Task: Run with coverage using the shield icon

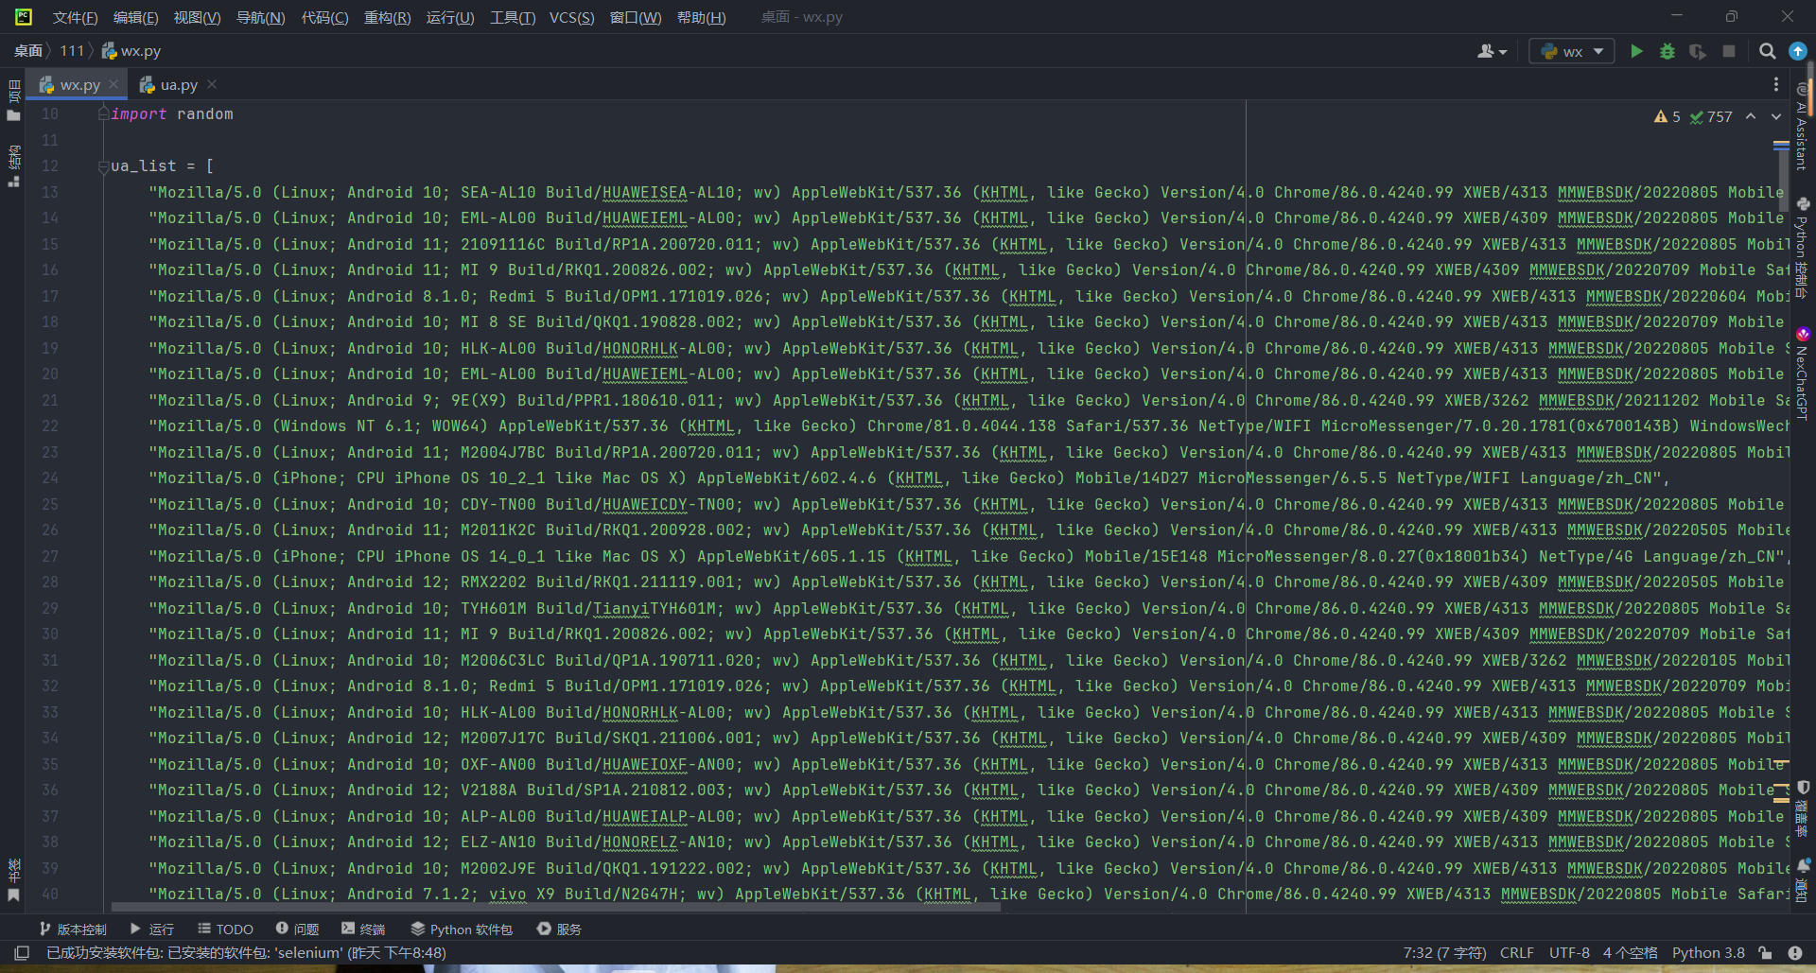Action: coord(1698,51)
